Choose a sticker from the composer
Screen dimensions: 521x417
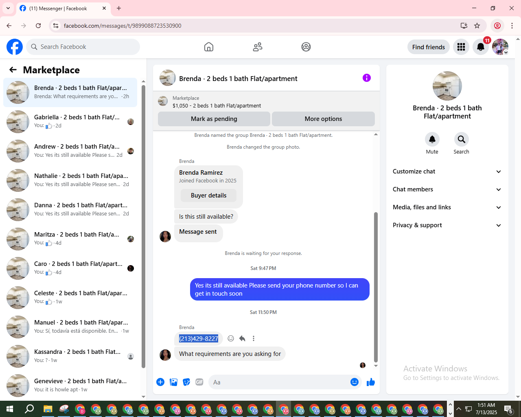coord(186,382)
